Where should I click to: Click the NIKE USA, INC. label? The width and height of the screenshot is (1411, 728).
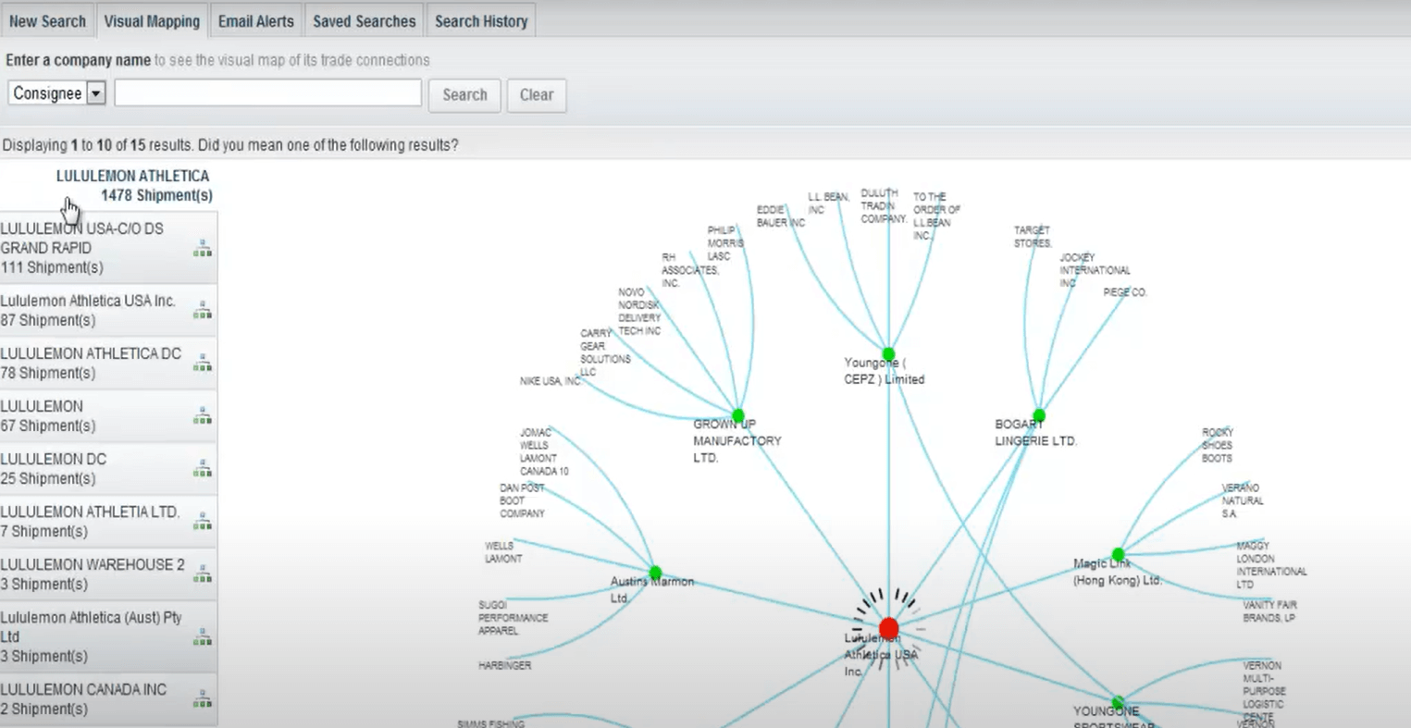(551, 381)
